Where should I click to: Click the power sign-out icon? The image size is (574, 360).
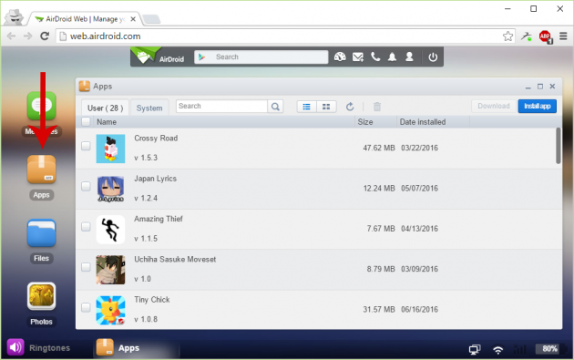point(433,57)
